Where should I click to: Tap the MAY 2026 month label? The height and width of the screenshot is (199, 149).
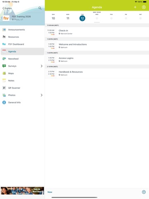(97, 12)
